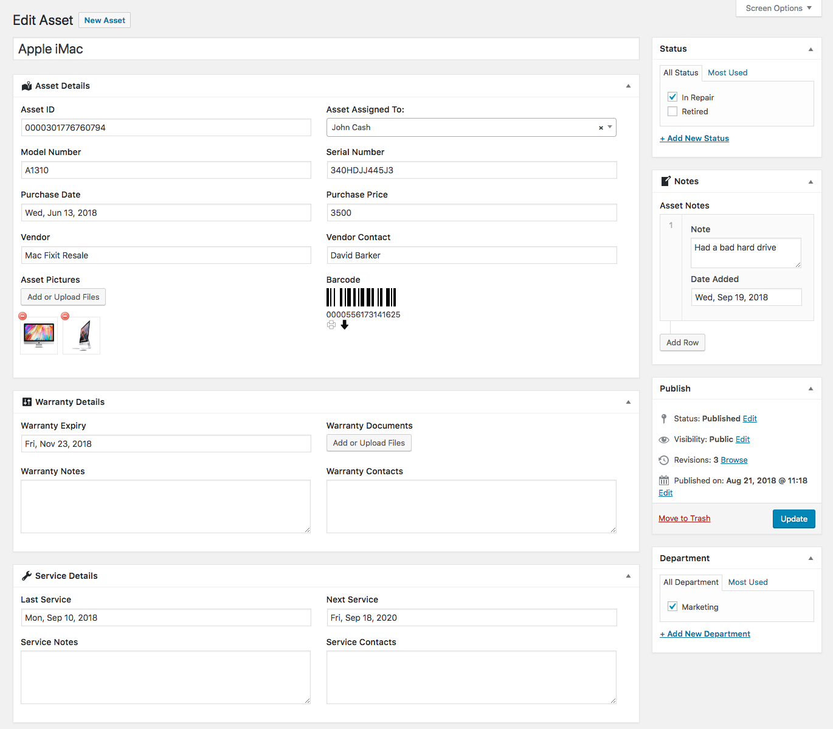Remove the second iMac side-view picture
The height and width of the screenshot is (729, 833).
65,316
